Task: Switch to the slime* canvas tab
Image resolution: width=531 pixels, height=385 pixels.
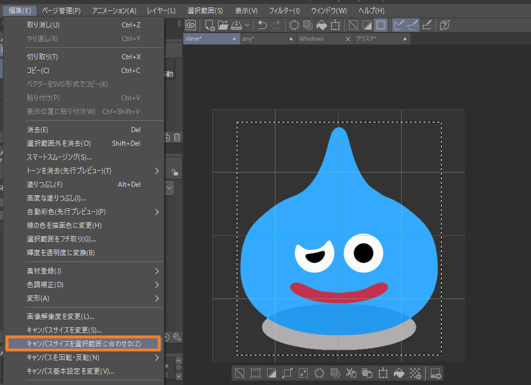Action: (211, 39)
